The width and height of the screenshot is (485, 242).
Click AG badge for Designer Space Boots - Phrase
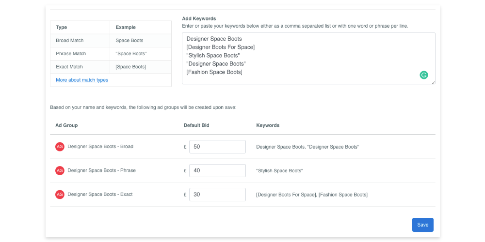[60, 170]
